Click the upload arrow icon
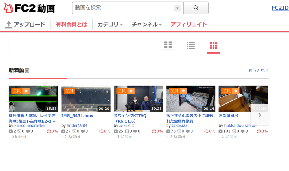 (x=9, y=25)
